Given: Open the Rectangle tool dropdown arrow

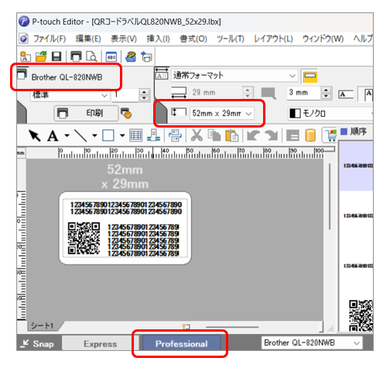Looking at the screenshot, I should 122,135.
